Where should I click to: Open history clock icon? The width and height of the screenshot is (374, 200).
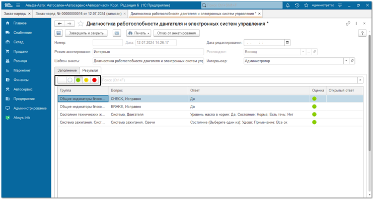point(297,5)
